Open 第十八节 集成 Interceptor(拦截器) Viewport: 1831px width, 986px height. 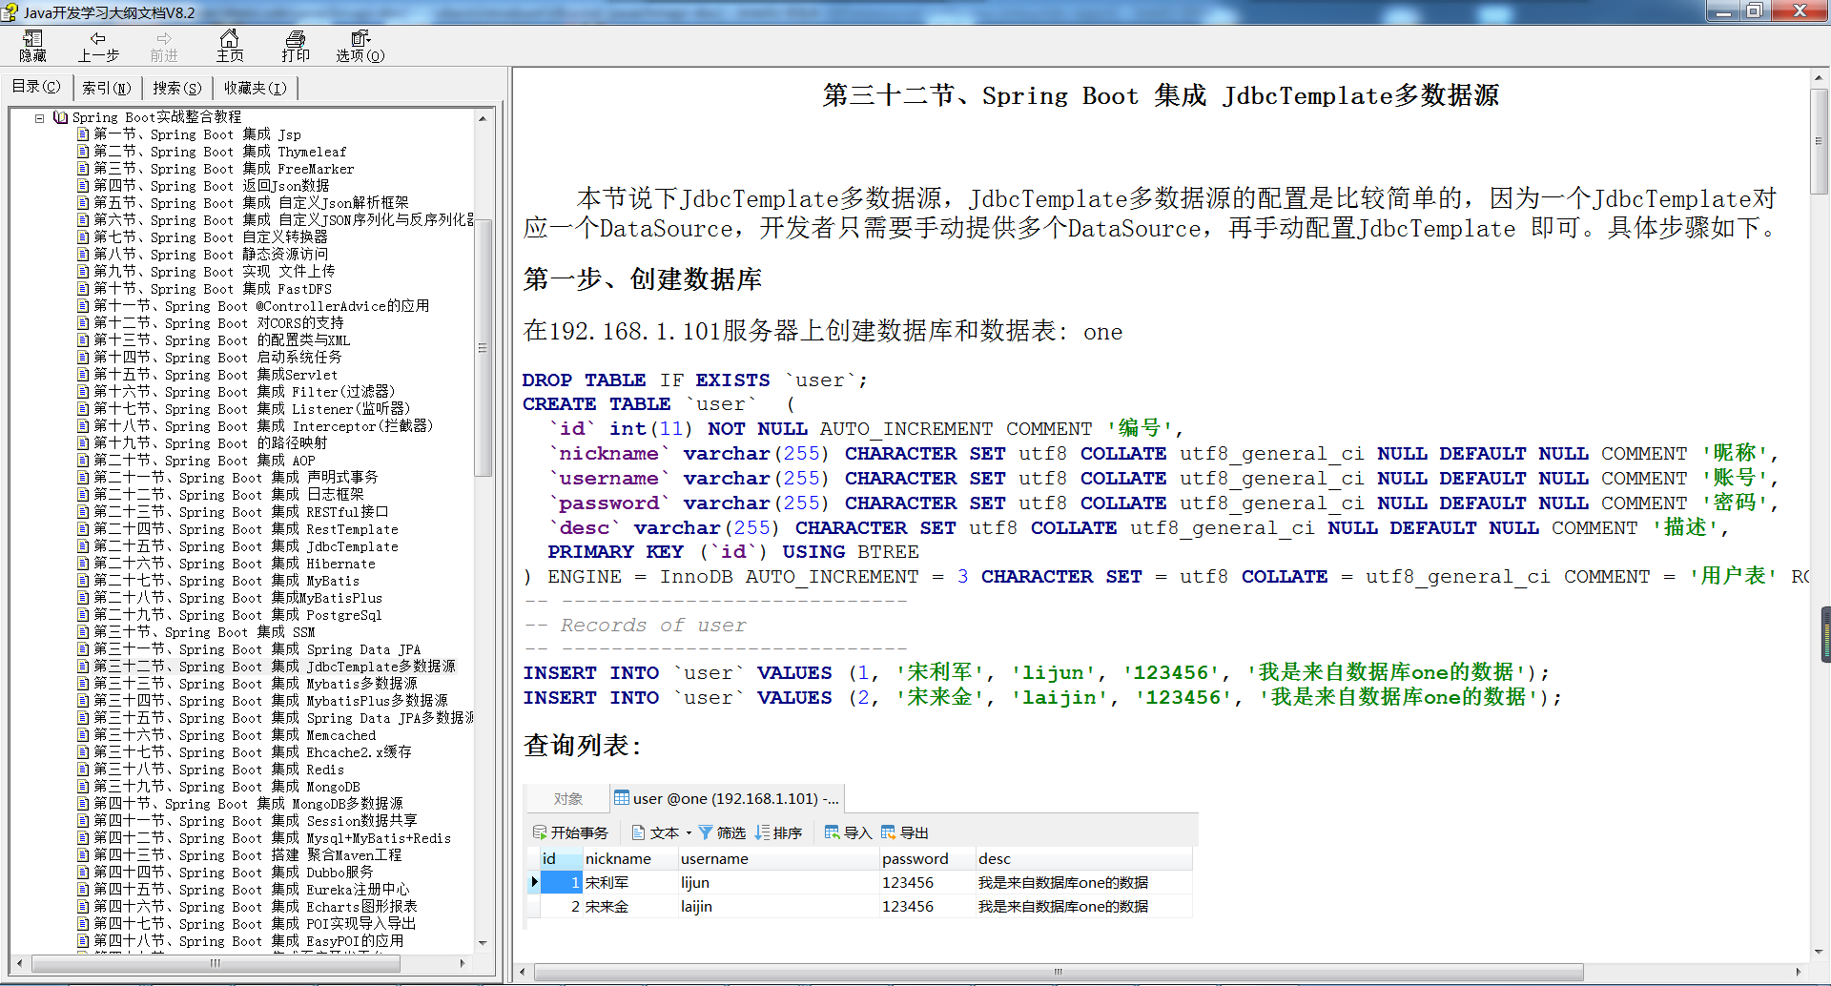point(263,426)
